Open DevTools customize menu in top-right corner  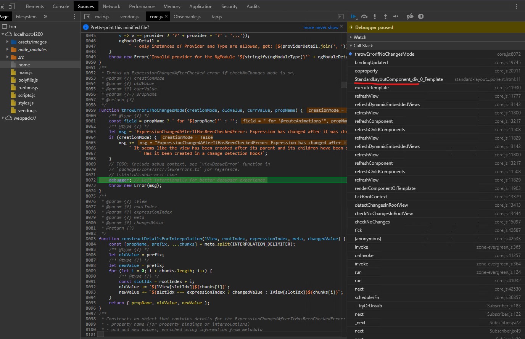click(516, 6)
